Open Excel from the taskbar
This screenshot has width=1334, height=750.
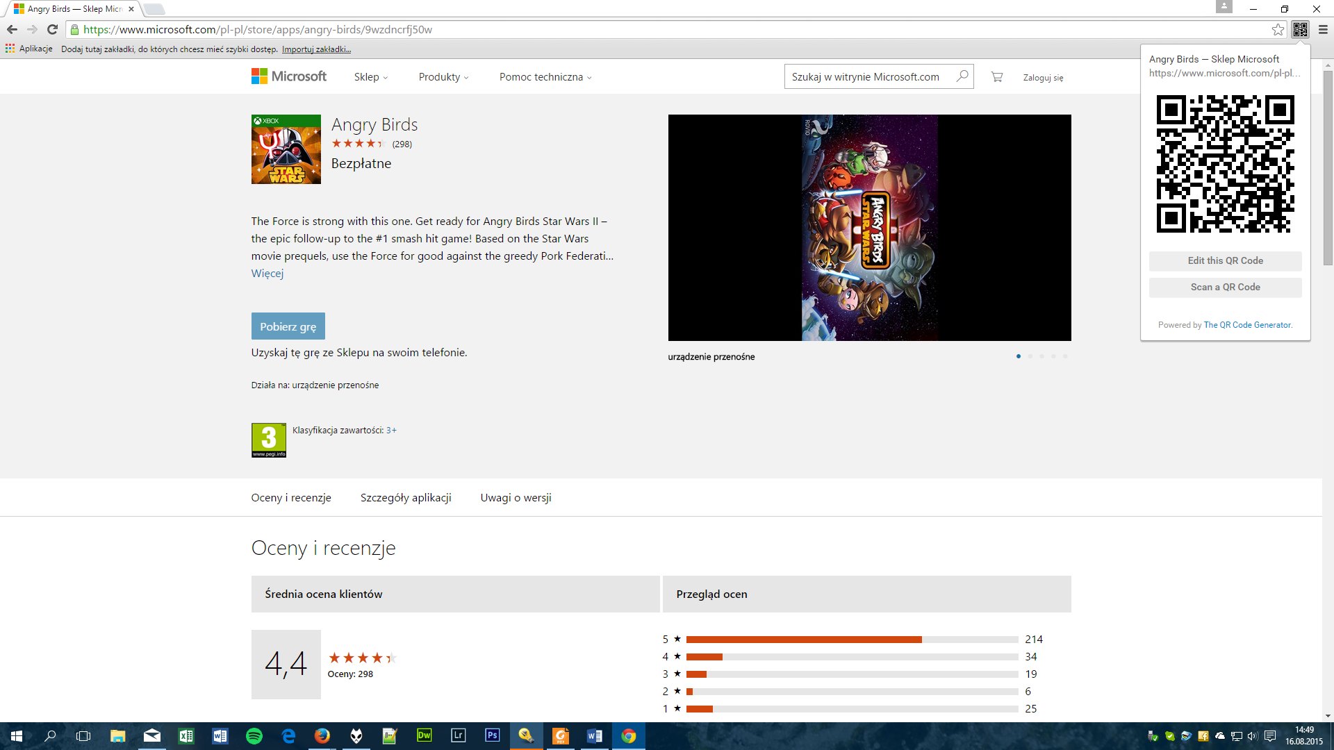coord(186,736)
